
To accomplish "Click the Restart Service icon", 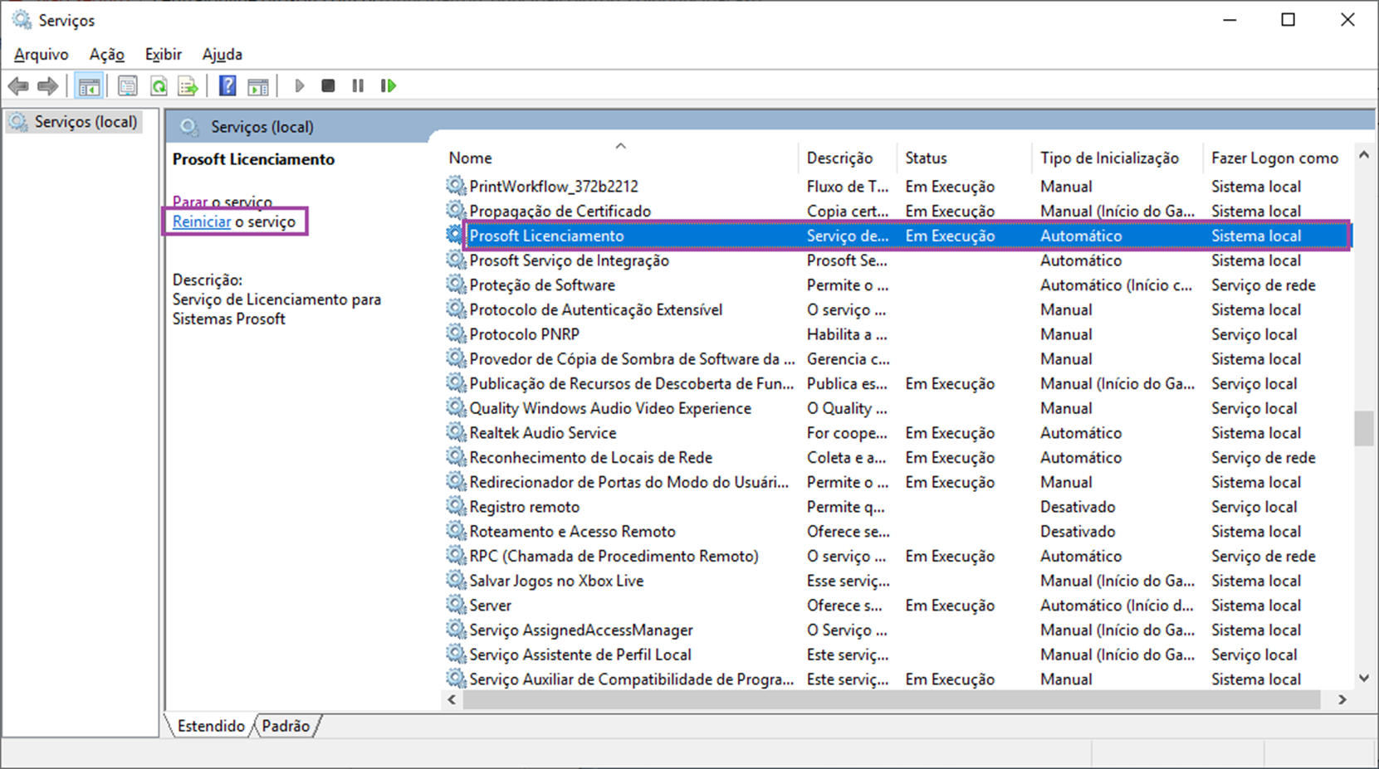I will tap(388, 85).
